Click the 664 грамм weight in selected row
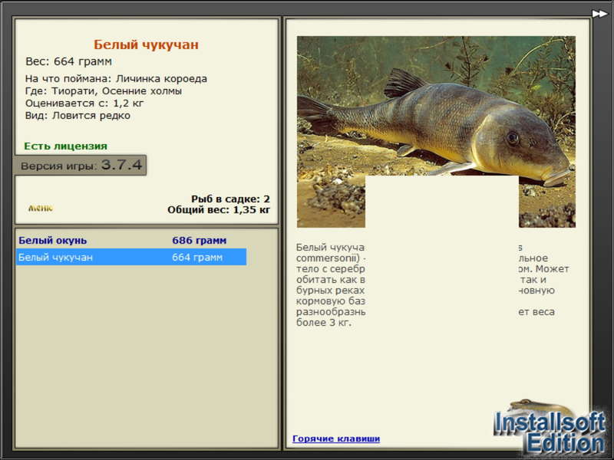Screen dimensions: 614x460 coord(197,258)
